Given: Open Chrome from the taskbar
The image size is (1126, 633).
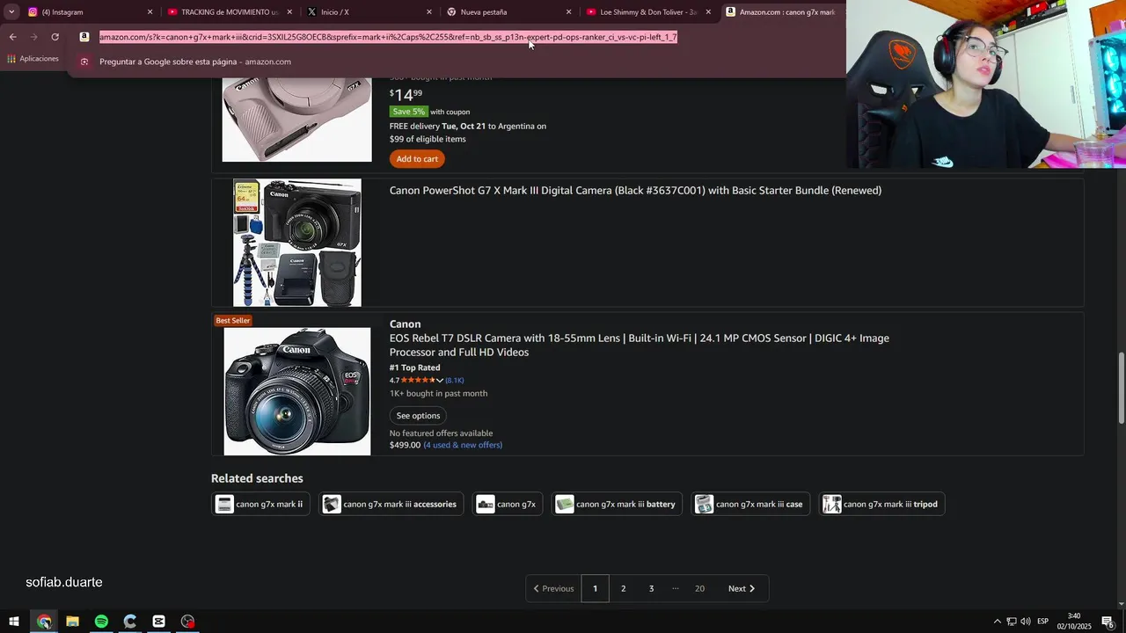Looking at the screenshot, I should point(44,622).
